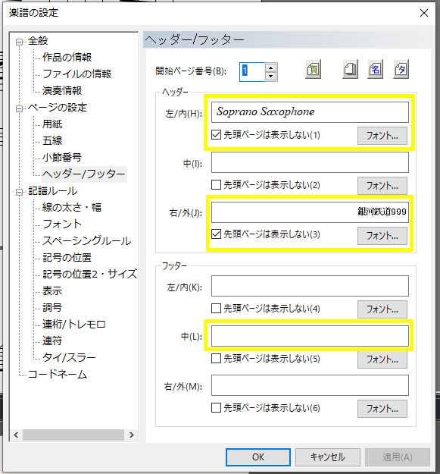Image resolution: width=440 pixels, height=474 pixels.
Task: Open タイ/スラー settings page
Action: pyautogui.click(x=69, y=358)
